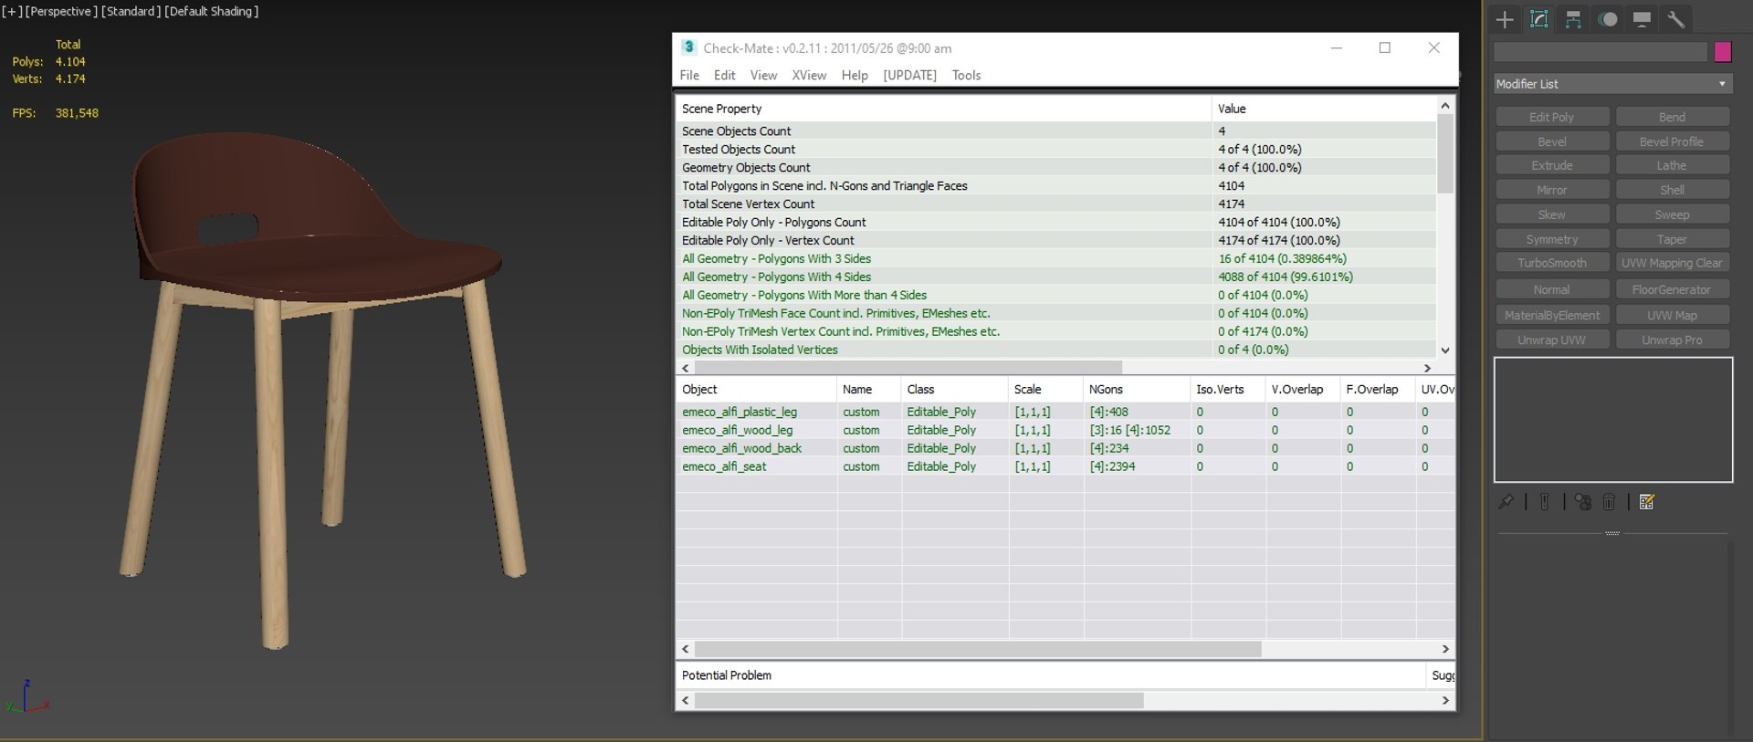Click the Pin Stack icon
The image size is (1753, 742).
[1506, 502]
